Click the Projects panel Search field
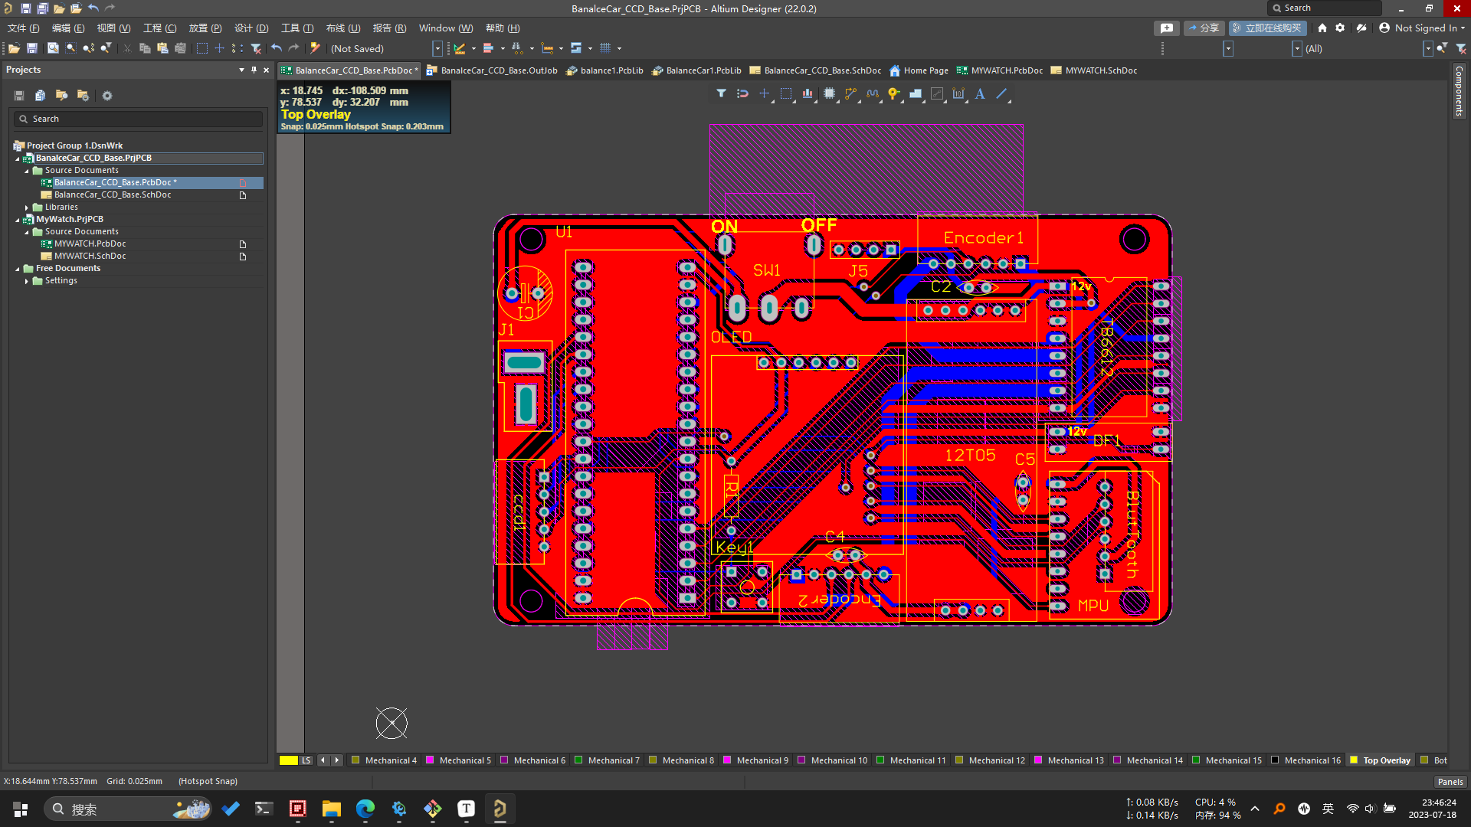The image size is (1471, 827). 139,119
